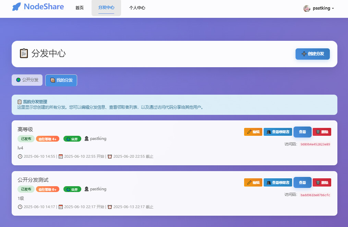Click the NodeShare brand name
Viewport: 348px width, 227px height.
pos(44,7)
